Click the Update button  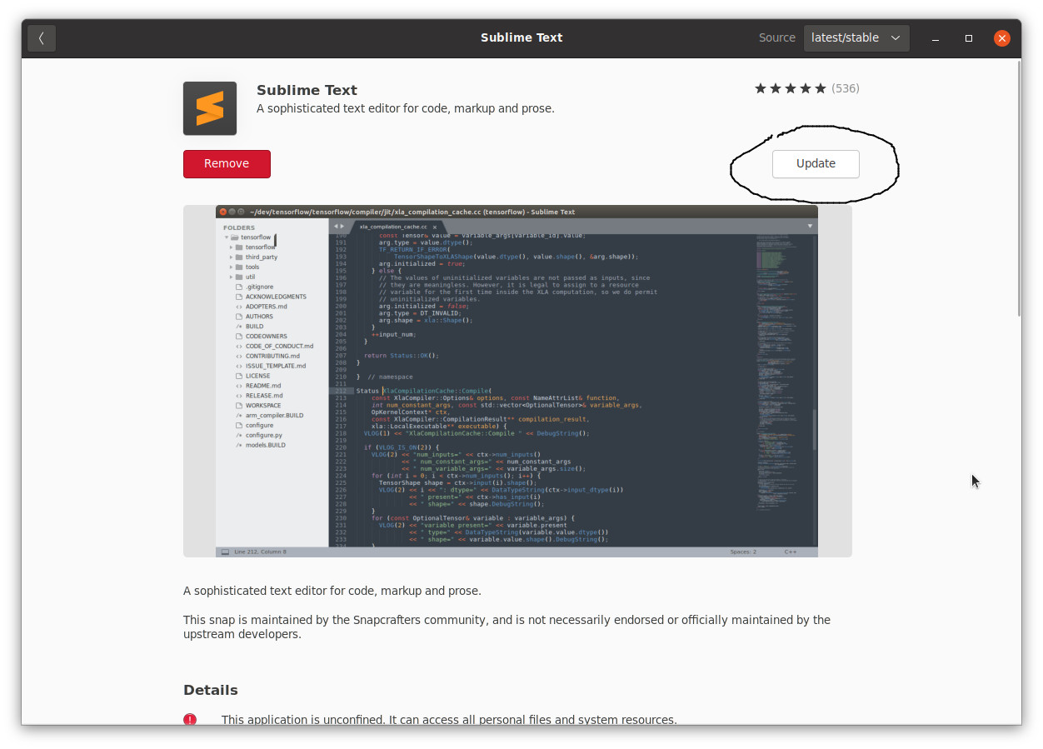click(x=816, y=164)
